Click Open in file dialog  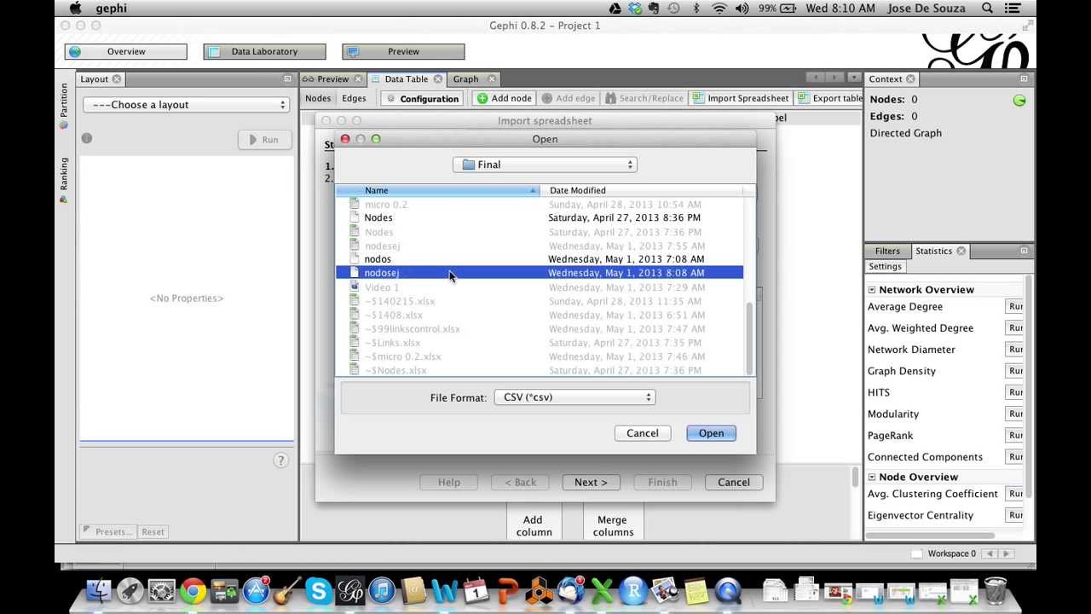coord(711,433)
